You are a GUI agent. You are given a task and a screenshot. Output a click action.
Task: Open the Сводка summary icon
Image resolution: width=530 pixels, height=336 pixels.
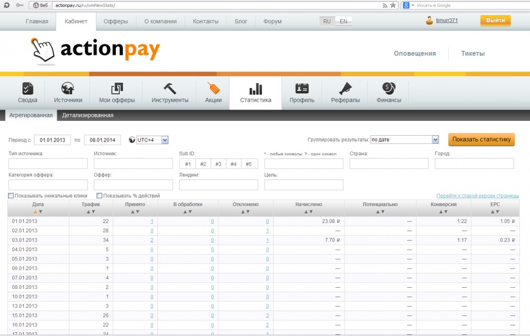click(x=28, y=89)
